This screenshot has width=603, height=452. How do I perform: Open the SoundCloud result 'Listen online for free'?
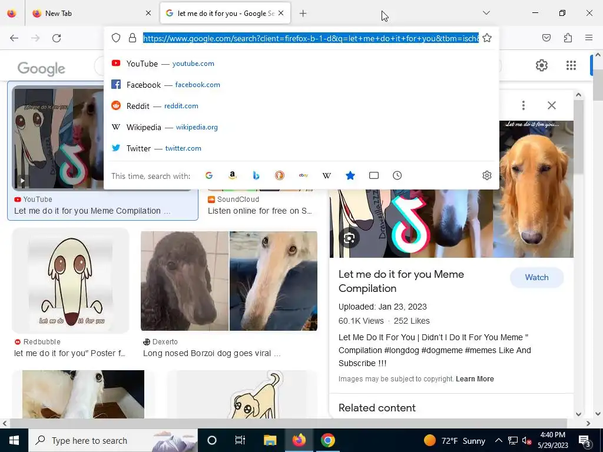pos(260,211)
